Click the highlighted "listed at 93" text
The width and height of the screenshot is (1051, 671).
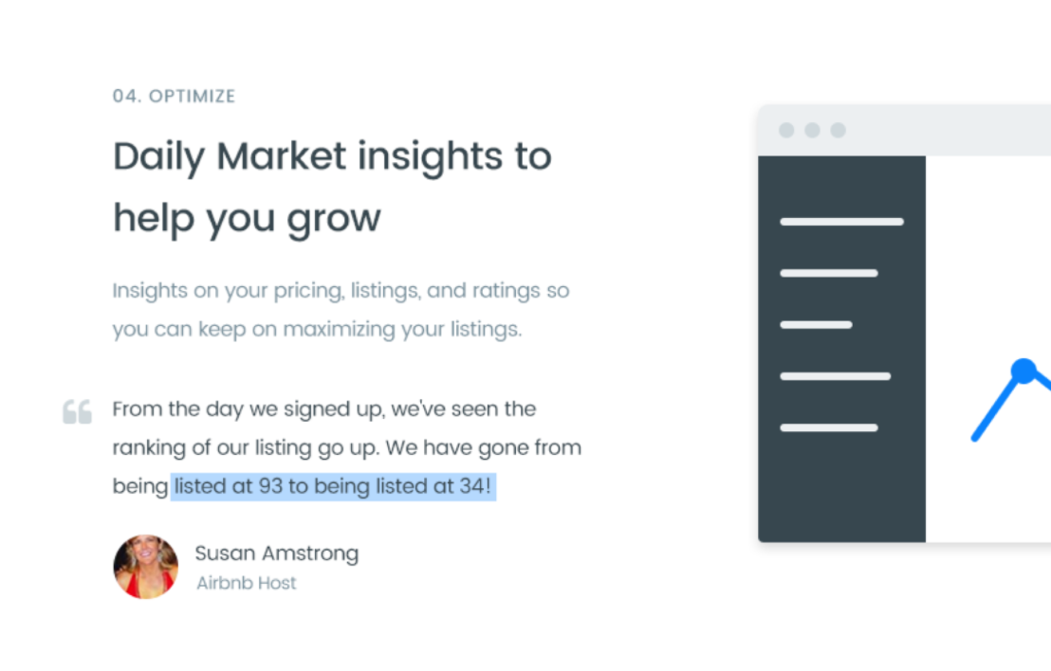click(x=228, y=486)
